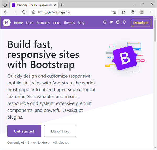
Task: Click the vertical scrollbar thumb
Action: [x=155, y=31]
